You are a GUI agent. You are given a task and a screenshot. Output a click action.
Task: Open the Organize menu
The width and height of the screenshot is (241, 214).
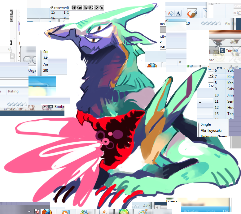click(x=32, y=71)
